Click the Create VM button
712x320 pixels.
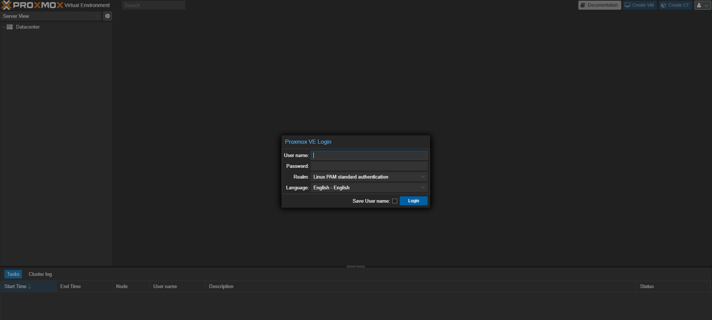[640, 5]
